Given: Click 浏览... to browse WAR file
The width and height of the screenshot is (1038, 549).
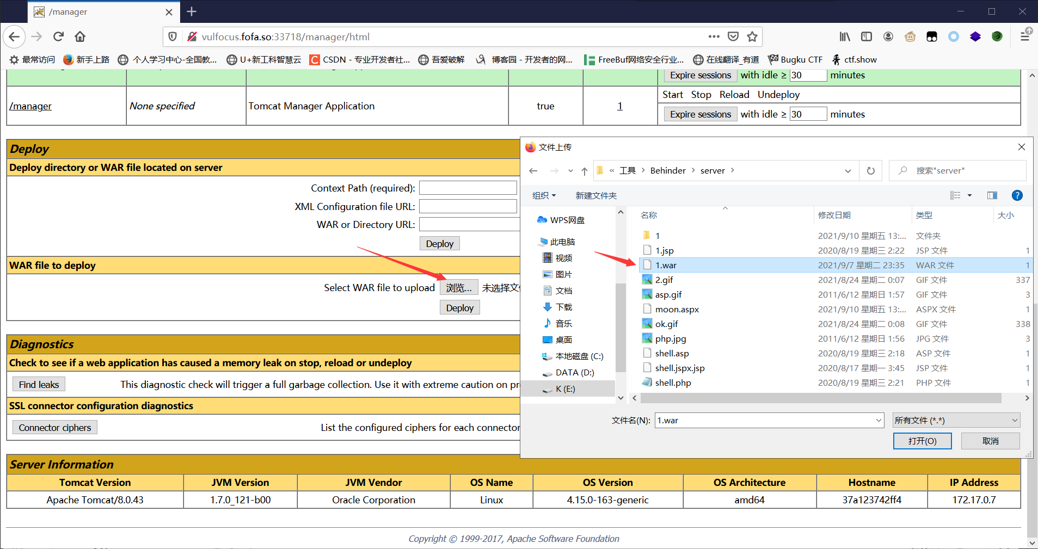Looking at the screenshot, I should coord(459,287).
